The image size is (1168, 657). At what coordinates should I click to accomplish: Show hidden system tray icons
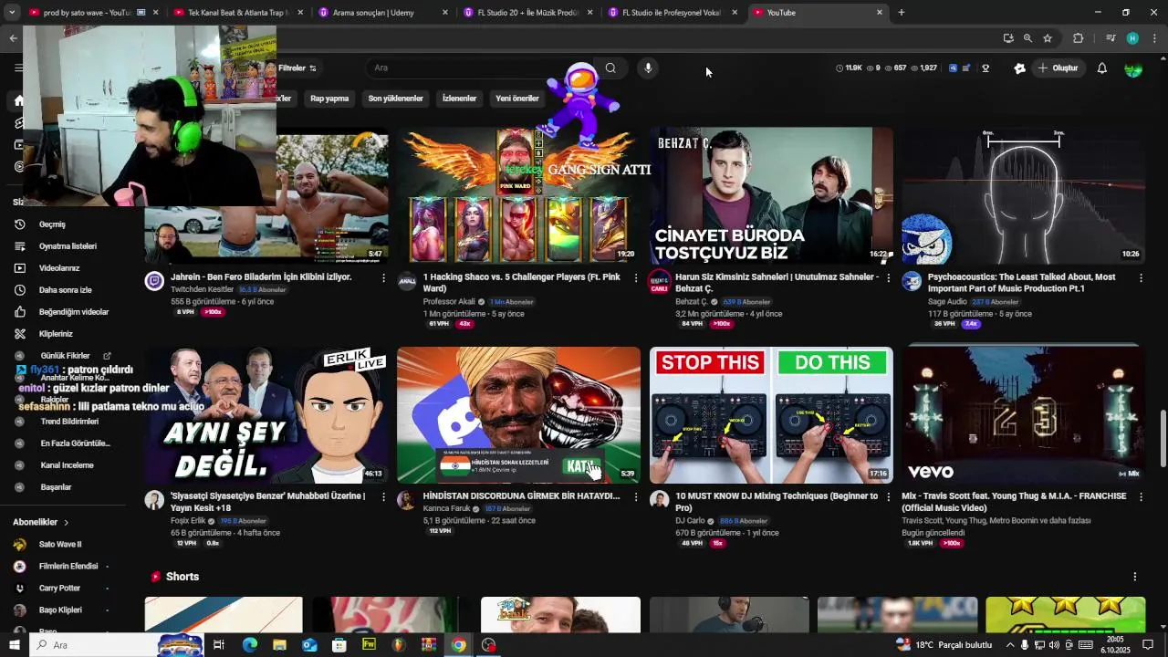pos(1009,645)
